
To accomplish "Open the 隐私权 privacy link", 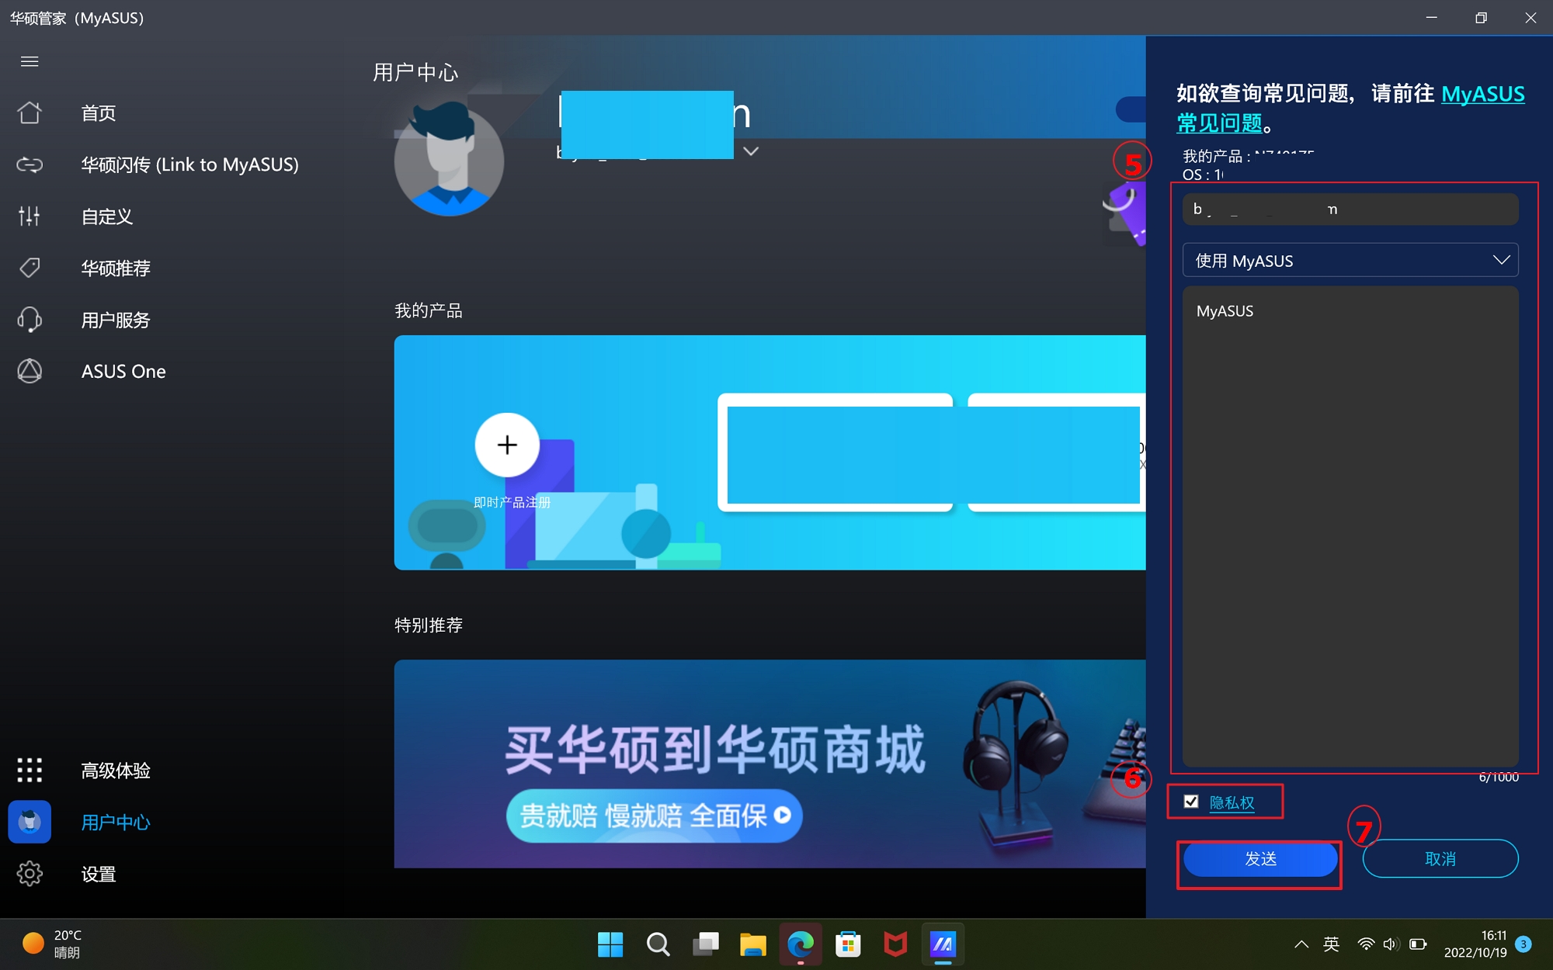I will (x=1232, y=802).
